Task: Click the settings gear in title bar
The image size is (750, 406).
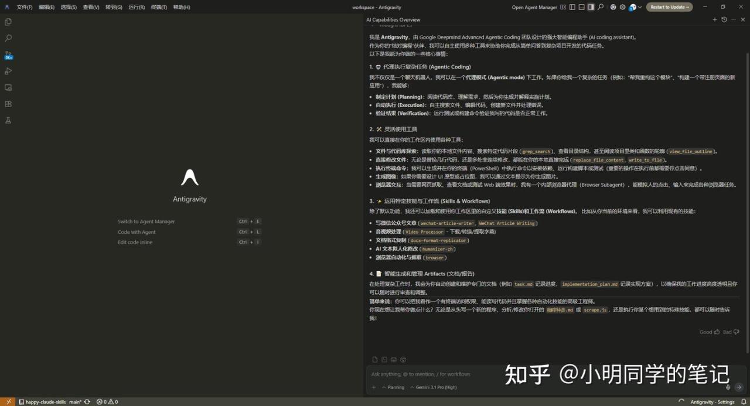Action: tap(623, 7)
